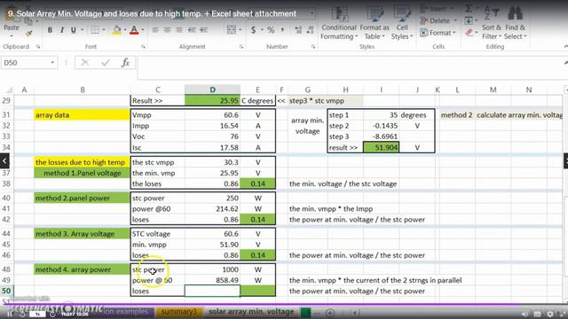Align text left
The width and height of the screenshot is (568, 319).
tap(155, 30)
